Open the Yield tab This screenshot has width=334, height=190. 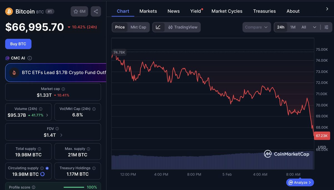196,11
